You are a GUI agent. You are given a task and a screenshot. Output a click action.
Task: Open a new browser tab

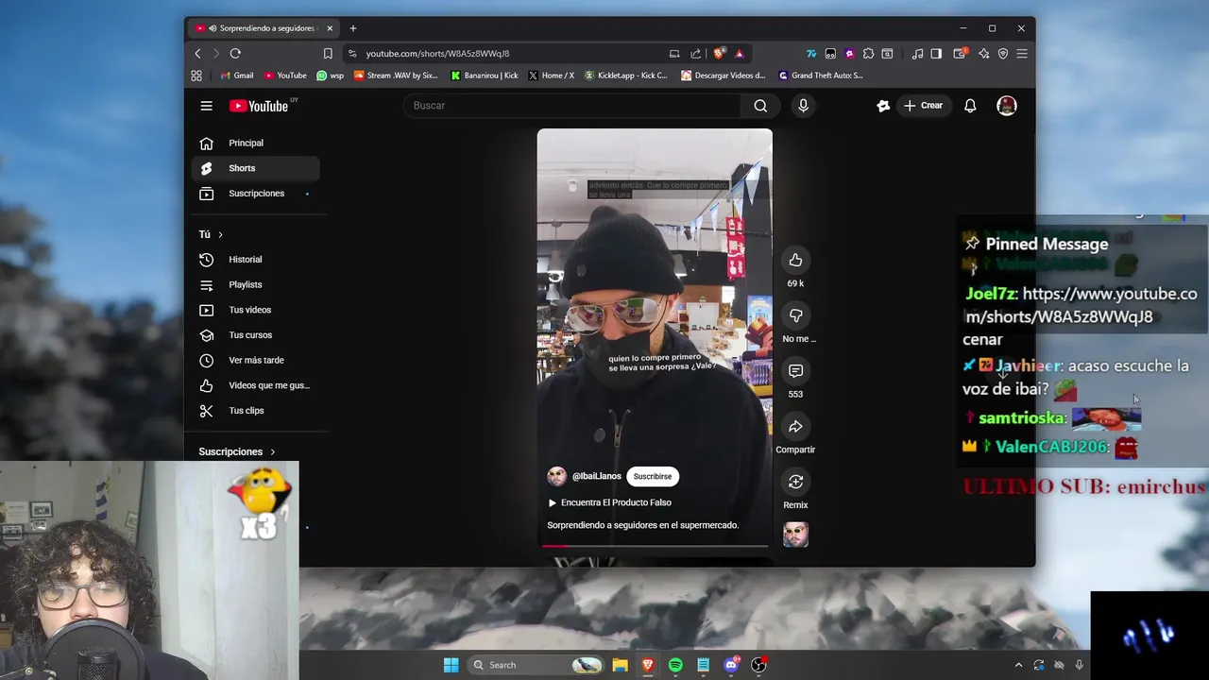[353, 28]
